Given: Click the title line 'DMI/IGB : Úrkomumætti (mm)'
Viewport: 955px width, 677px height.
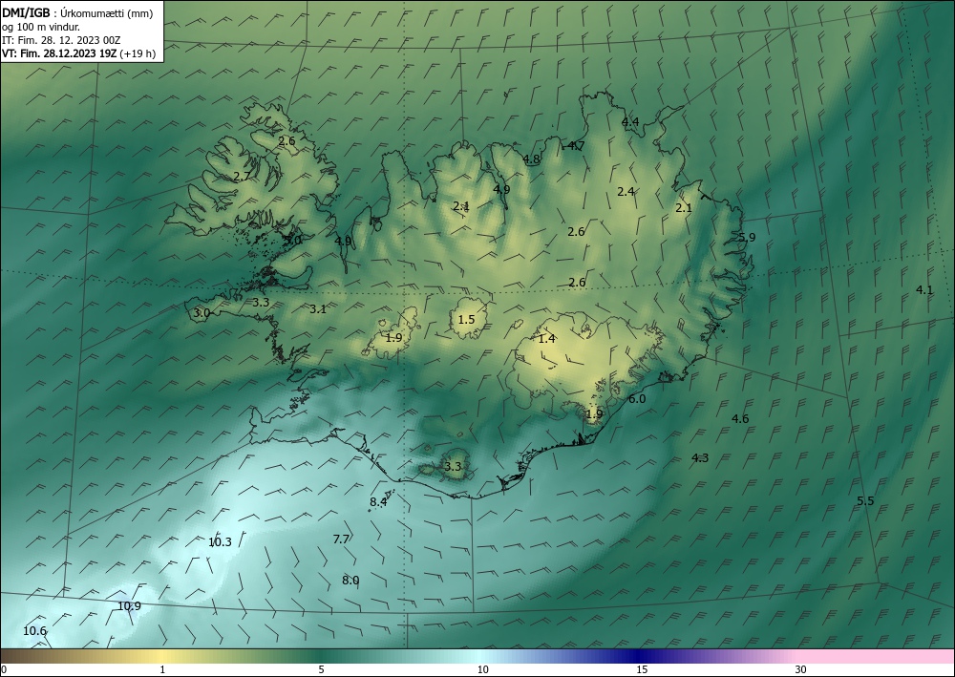Looking at the screenshot, I should (77, 12).
